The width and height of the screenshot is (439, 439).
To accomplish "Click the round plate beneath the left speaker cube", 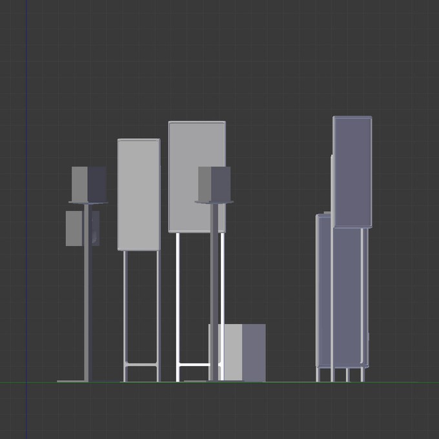I will [x=88, y=203].
